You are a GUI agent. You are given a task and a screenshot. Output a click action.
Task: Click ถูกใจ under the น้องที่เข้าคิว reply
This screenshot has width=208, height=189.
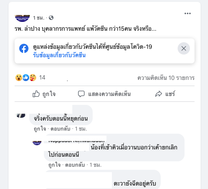click(54, 165)
